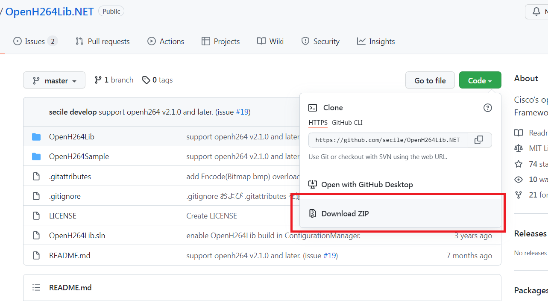This screenshot has width=548, height=301.
Task: Click the OpenH264Sample folder icon
Action: [x=36, y=156]
